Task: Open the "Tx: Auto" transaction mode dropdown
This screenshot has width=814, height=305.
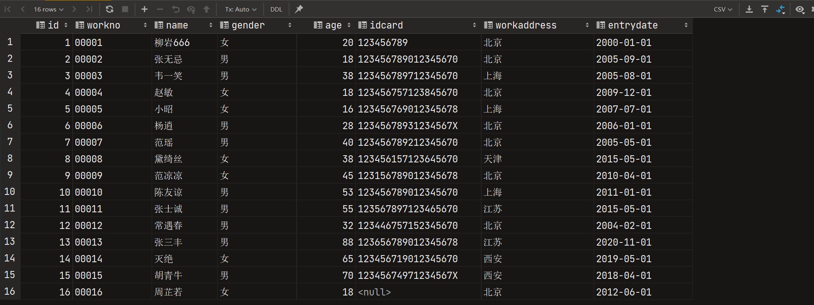Action: point(241,9)
